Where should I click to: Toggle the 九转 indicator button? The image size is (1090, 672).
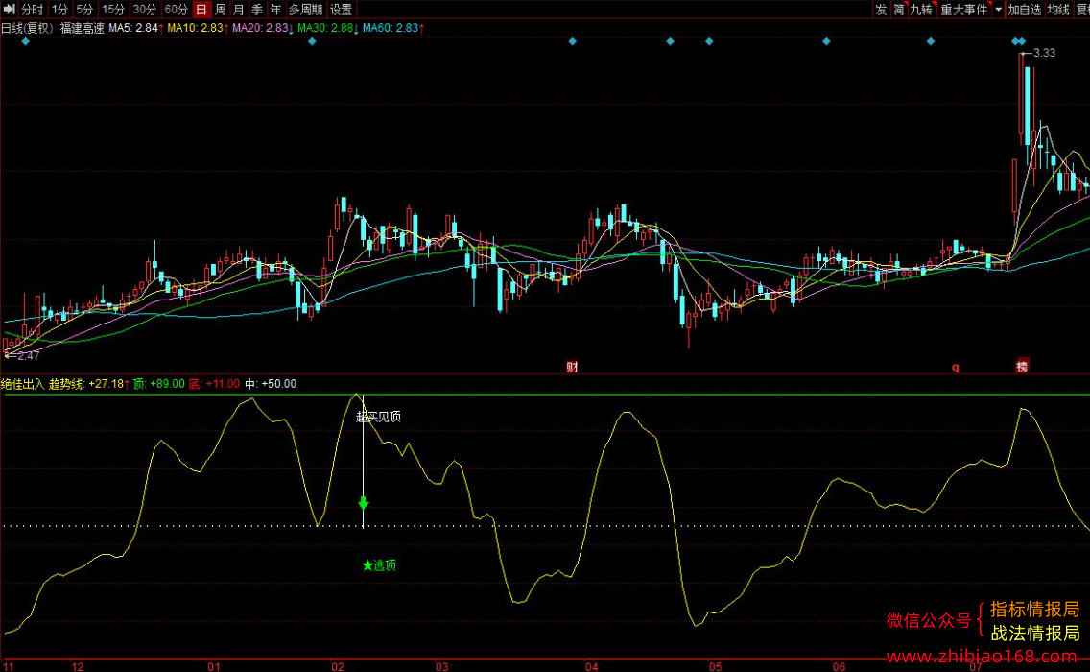click(922, 9)
